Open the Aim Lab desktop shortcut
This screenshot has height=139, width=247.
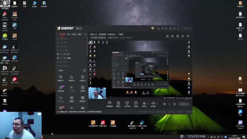(x=15, y=58)
